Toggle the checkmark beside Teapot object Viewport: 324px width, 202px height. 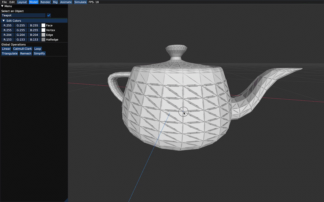[49, 15]
